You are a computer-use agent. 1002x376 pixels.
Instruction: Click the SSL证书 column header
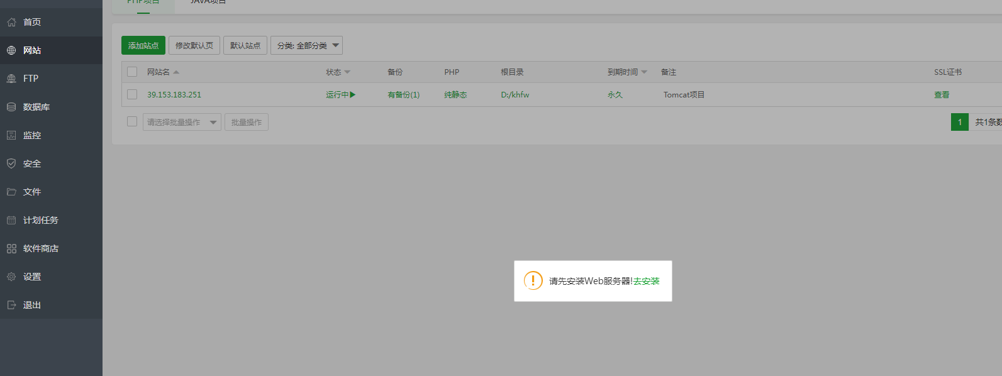[948, 72]
